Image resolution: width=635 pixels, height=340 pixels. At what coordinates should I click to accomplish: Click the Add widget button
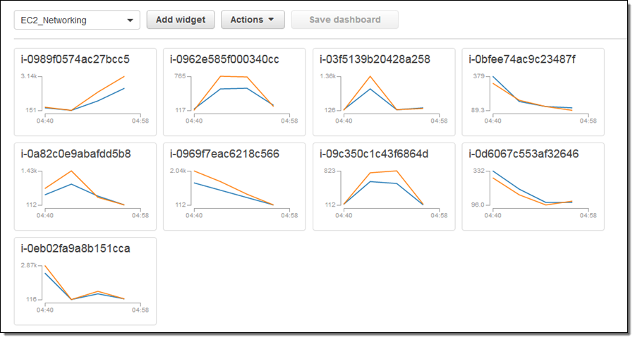coord(181,20)
